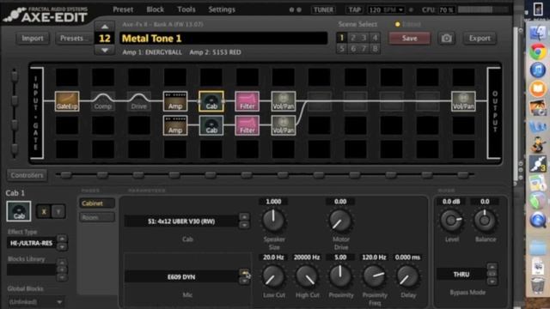Select scene 8
This screenshot has width=550, height=309.
tap(375, 48)
